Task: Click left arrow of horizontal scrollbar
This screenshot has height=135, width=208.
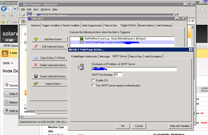Action: 21,117
